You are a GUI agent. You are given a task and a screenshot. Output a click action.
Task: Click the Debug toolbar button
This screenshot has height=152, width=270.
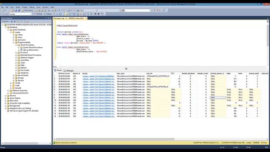click(x=48, y=14)
